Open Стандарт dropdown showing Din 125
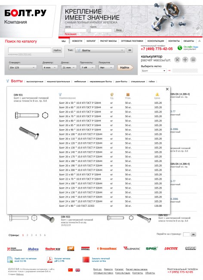The image size is (203, 280). click(x=23, y=68)
